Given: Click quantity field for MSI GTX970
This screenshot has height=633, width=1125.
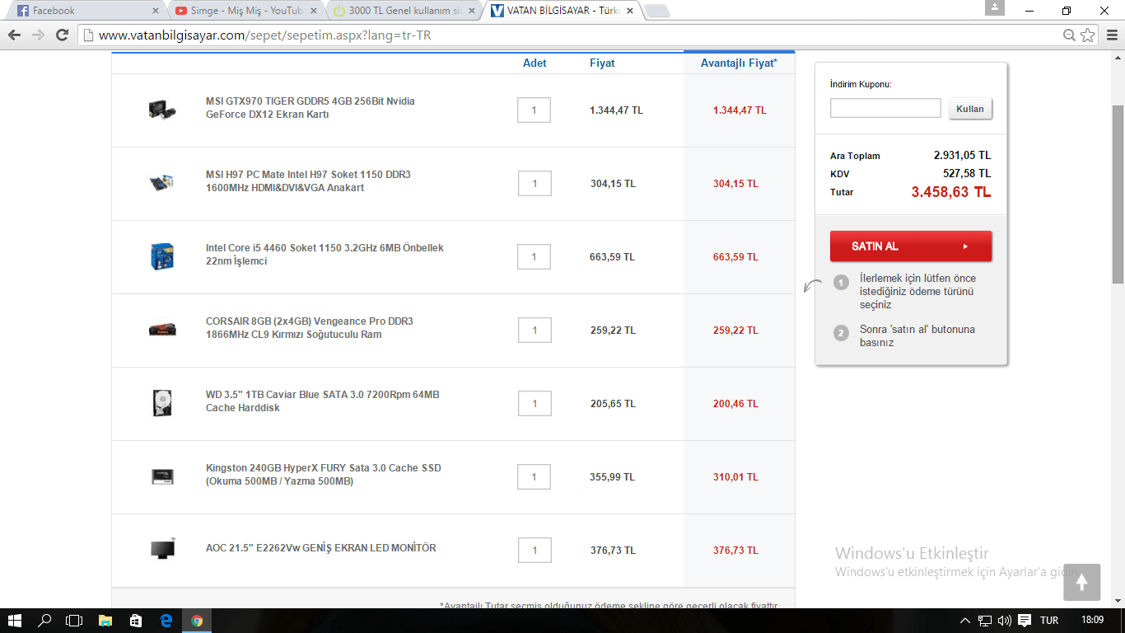Looking at the screenshot, I should click(x=534, y=110).
